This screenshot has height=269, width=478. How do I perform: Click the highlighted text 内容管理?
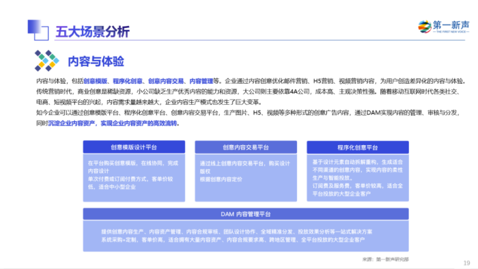coord(201,81)
